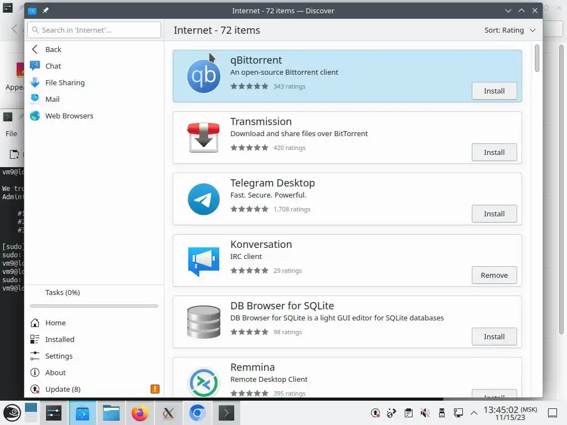This screenshot has height=425, width=567.
Task: Click the DB Browser for SQLite database icon
Action: [204, 322]
